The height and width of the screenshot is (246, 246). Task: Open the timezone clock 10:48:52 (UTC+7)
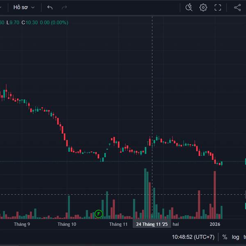click(x=193, y=237)
